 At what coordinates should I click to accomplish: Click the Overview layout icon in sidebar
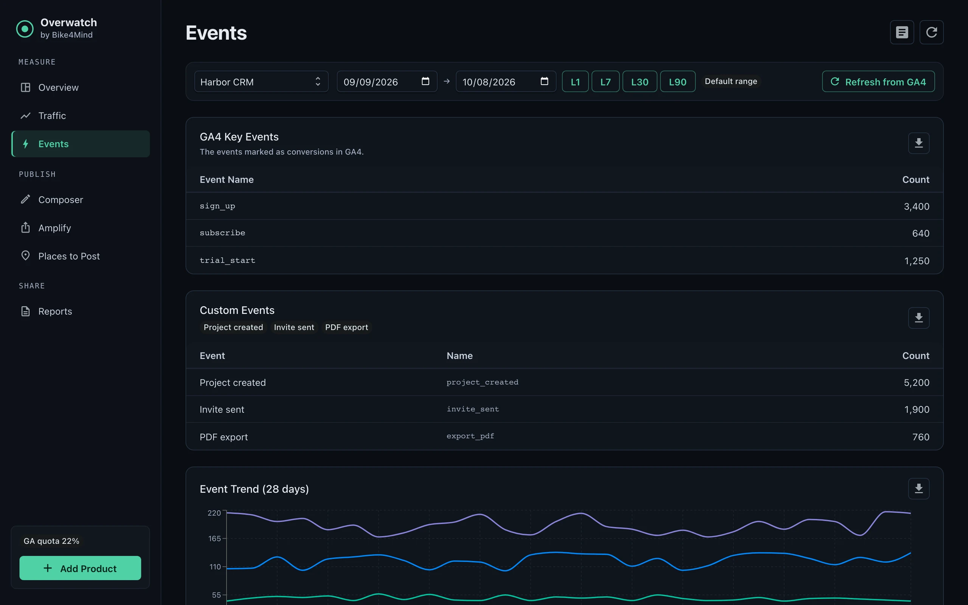pyautogui.click(x=26, y=87)
